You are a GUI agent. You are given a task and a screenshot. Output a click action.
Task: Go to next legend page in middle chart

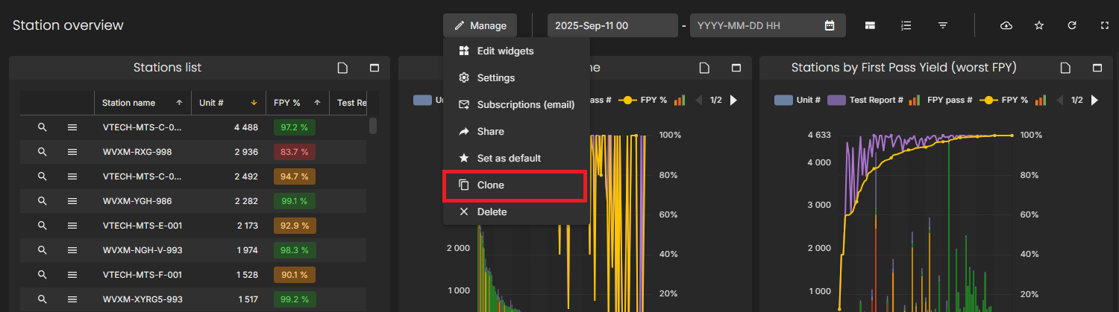tap(733, 100)
